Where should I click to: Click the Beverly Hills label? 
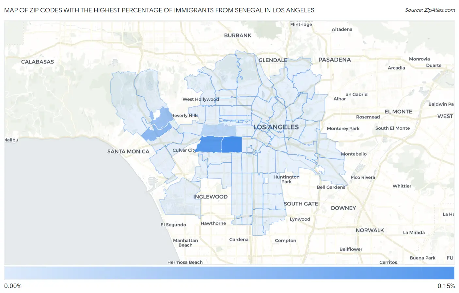point(185,115)
